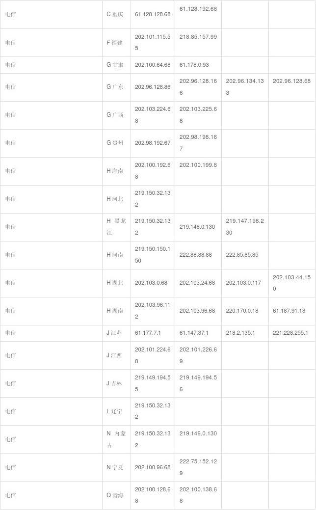This screenshot has width=316, height=510.
Task: Select the 202.98.192.67 address in 贵州 row
Action: [153, 143]
